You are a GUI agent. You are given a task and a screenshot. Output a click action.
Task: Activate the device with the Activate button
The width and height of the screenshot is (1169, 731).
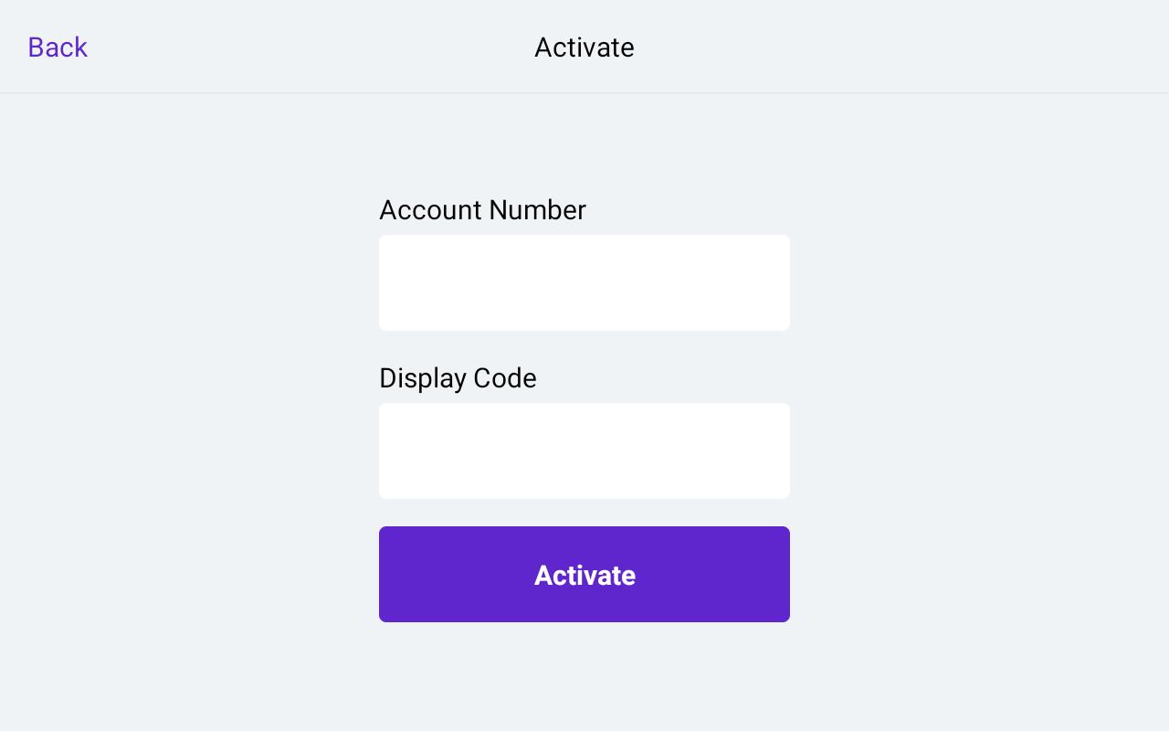click(x=584, y=574)
